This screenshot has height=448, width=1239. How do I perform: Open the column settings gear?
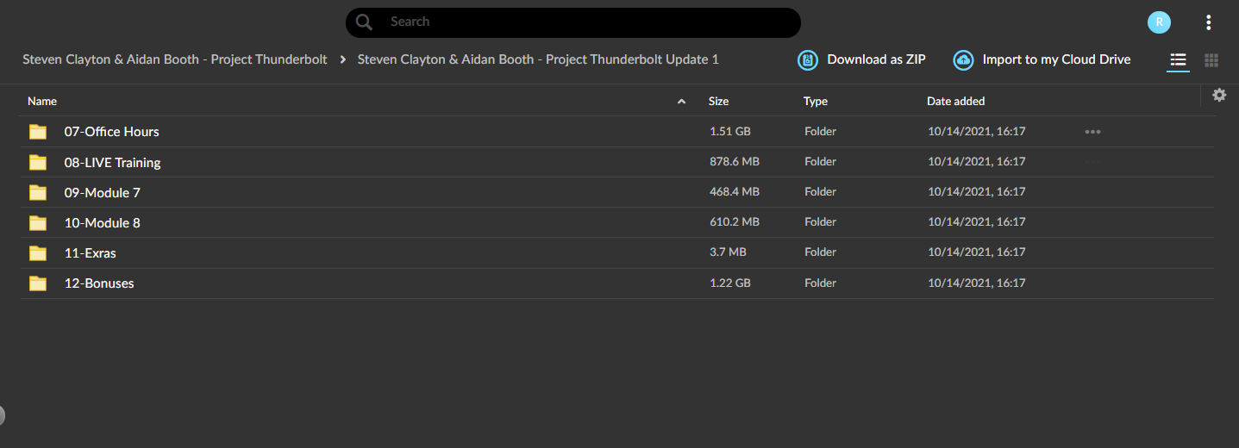1219,95
